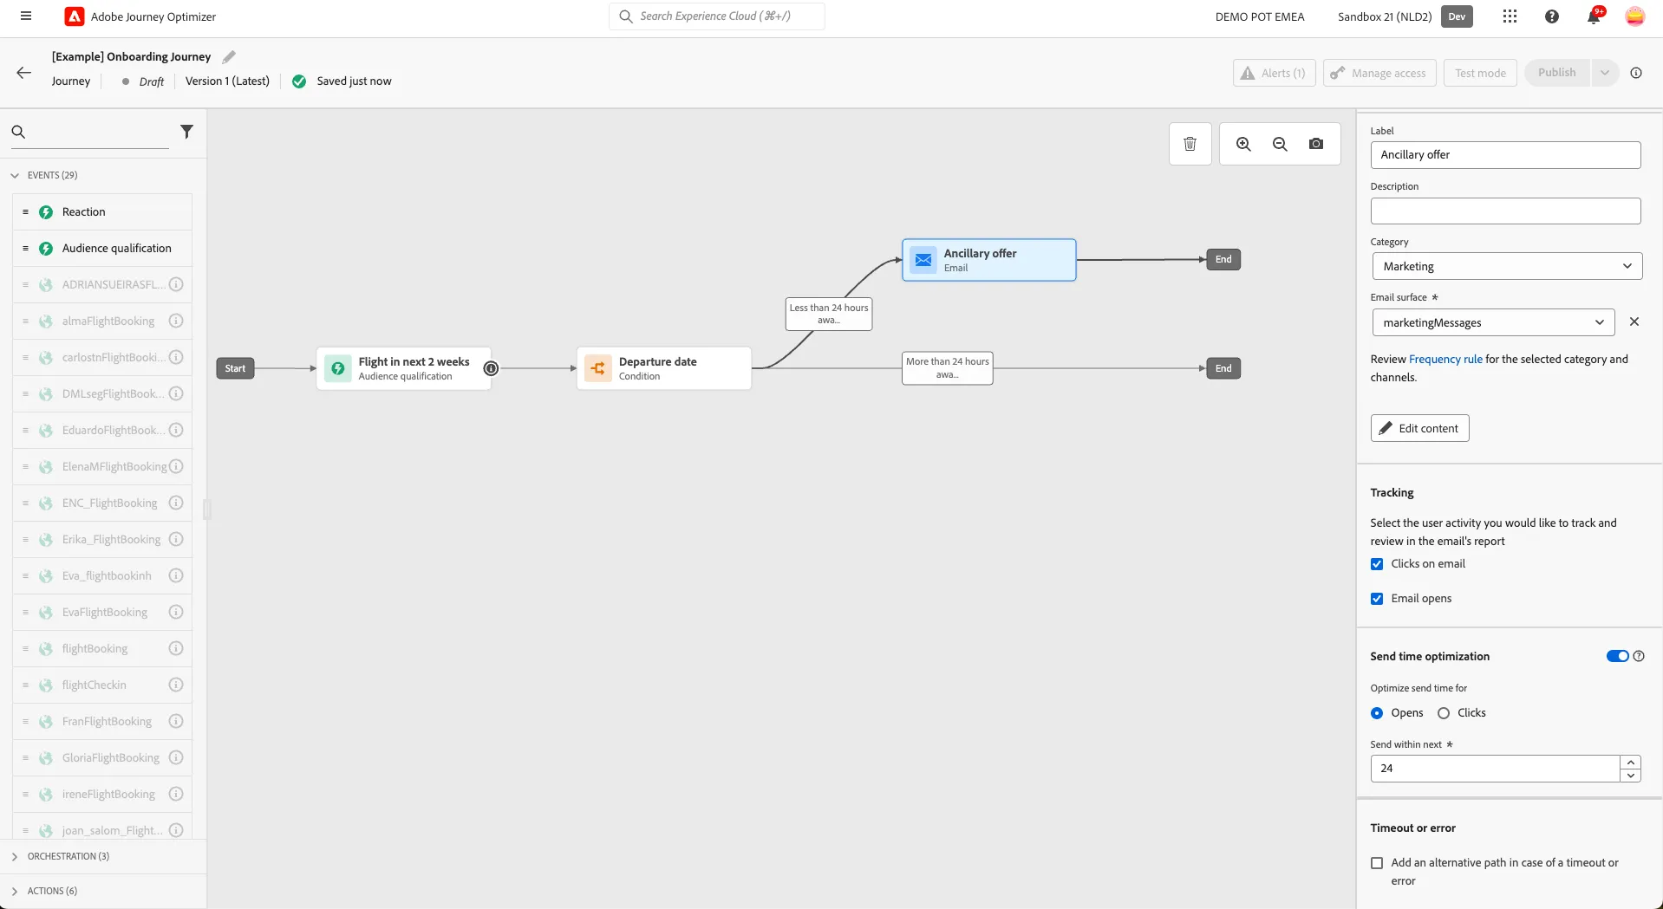The height and width of the screenshot is (909, 1663).
Task: Open the user profile avatar
Action: [1634, 16]
